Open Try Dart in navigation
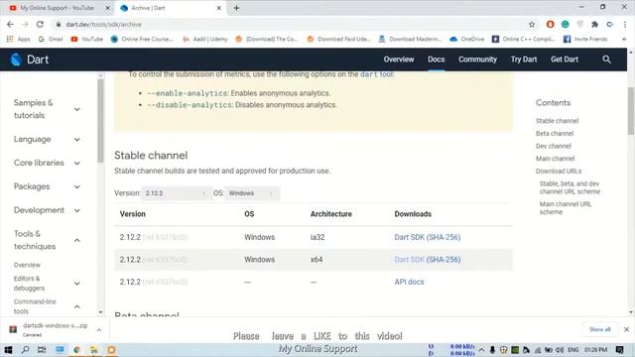Screen dimensions: 635x357 click(x=524, y=59)
